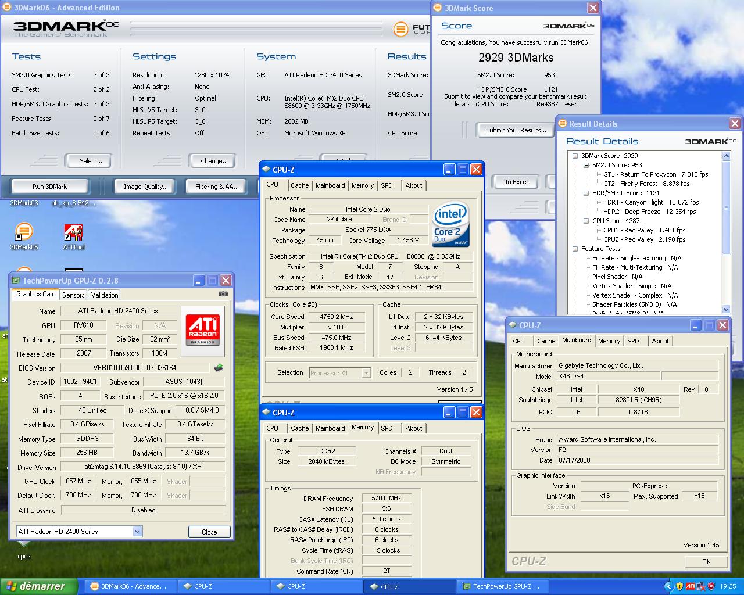Click the DRAM Frequency 570.0 MHz value
Screen dimensions: 744x595
[387, 498]
